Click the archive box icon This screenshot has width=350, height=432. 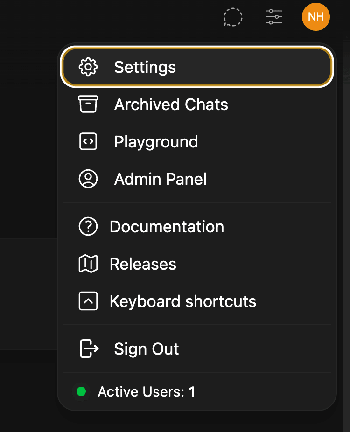point(88,105)
